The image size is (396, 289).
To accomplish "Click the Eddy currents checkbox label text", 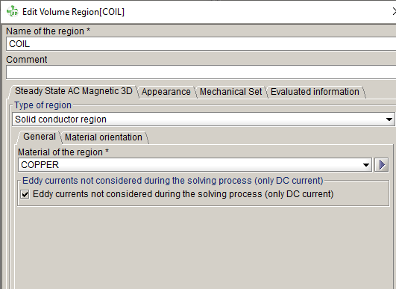I will pos(183,194).
